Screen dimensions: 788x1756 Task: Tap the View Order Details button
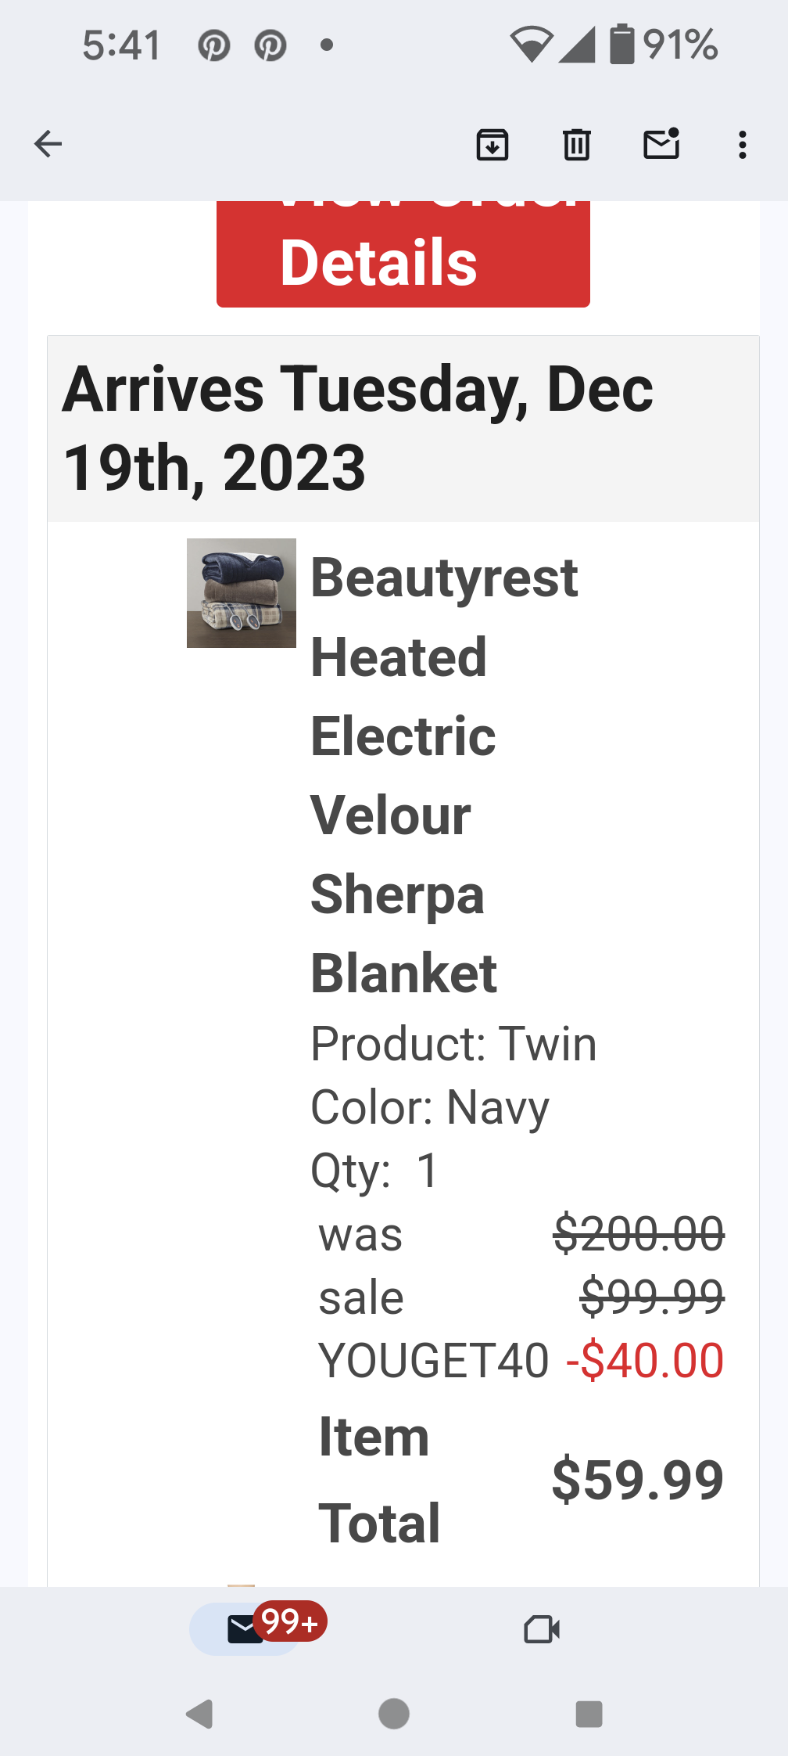pyautogui.click(x=403, y=254)
